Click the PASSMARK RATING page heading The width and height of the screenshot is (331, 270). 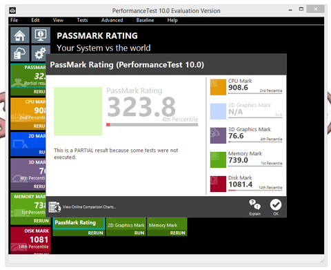click(97, 36)
